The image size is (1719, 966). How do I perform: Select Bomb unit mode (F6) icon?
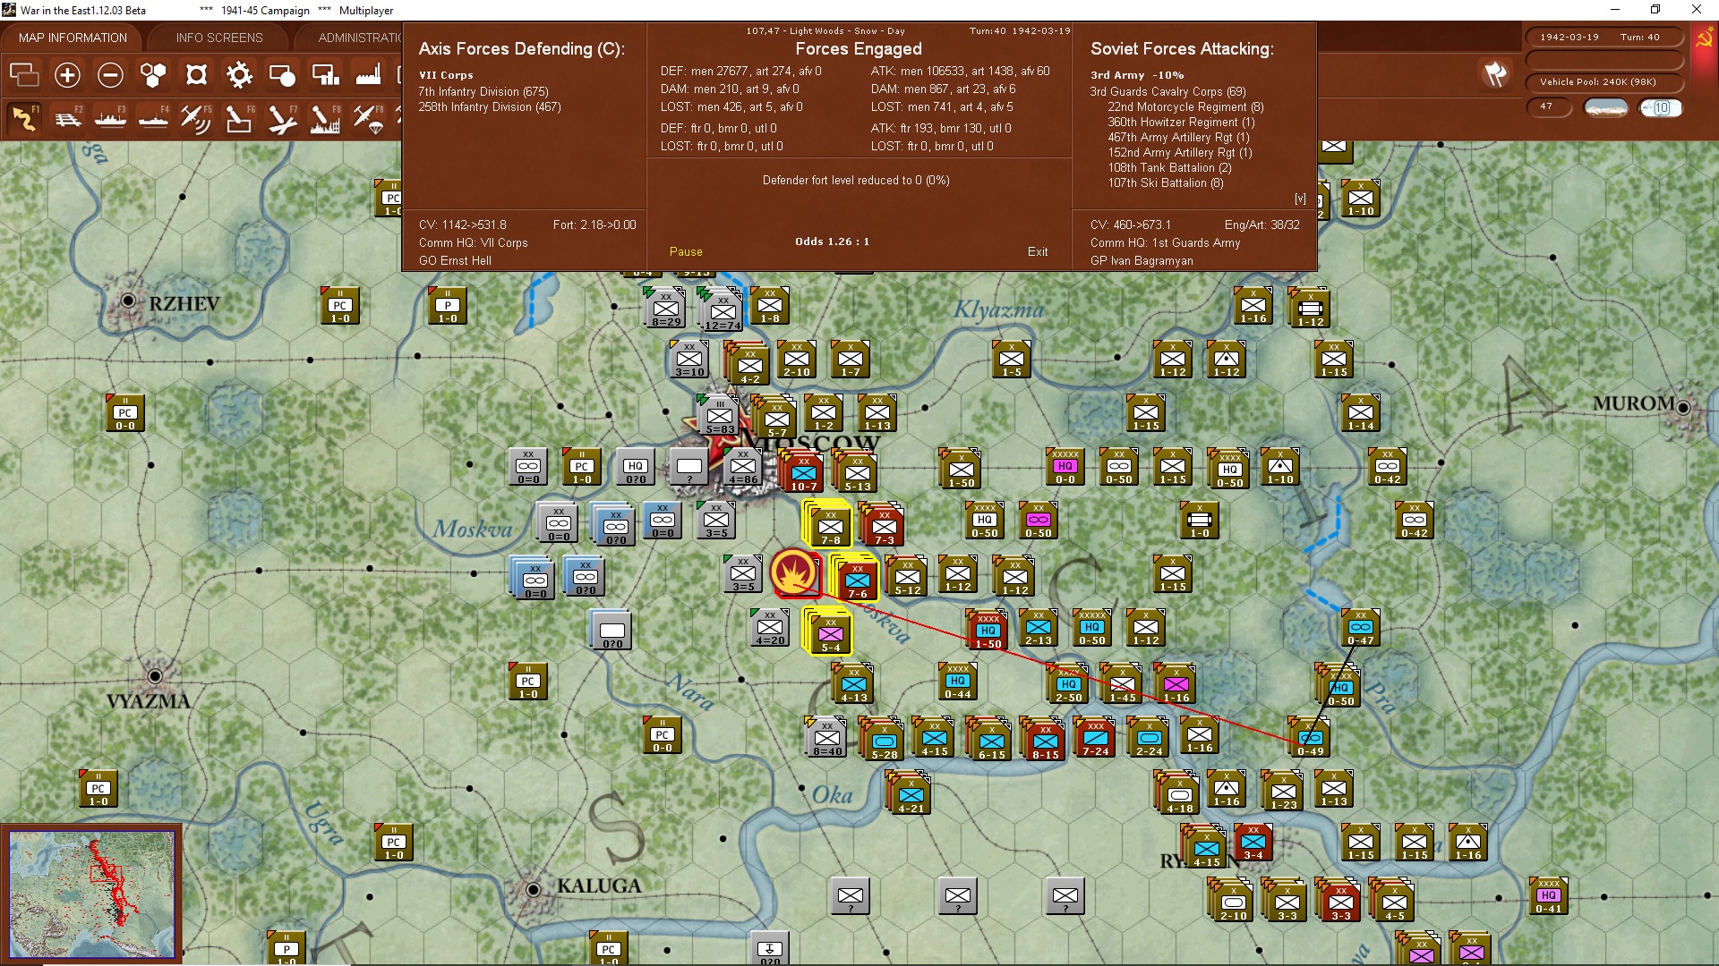(x=239, y=119)
